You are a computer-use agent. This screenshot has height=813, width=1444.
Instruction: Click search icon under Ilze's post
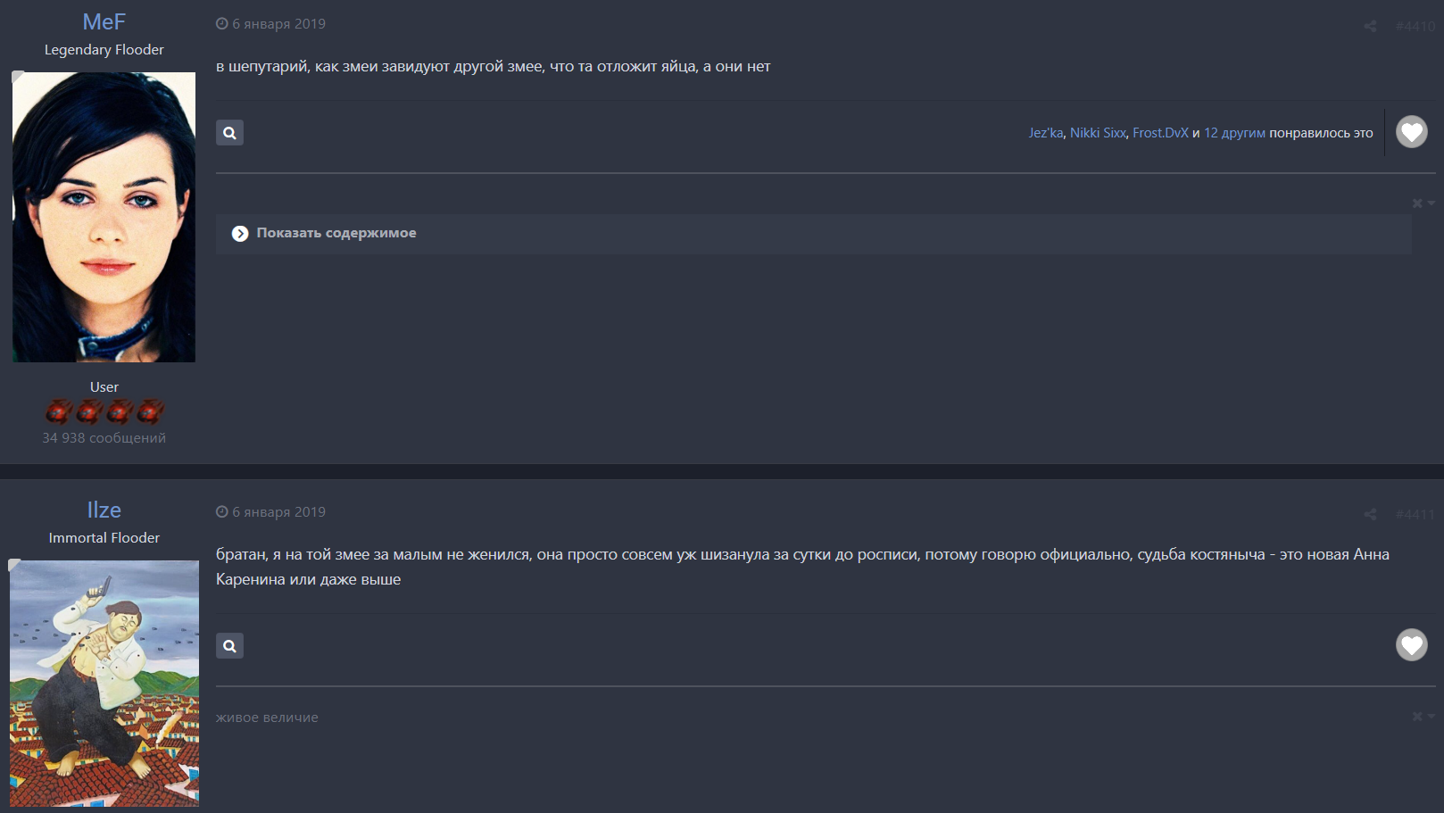229,646
